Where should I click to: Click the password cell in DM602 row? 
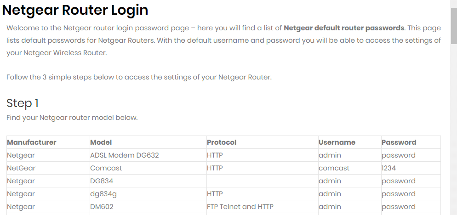pyautogui.click(x=398, y=207)
